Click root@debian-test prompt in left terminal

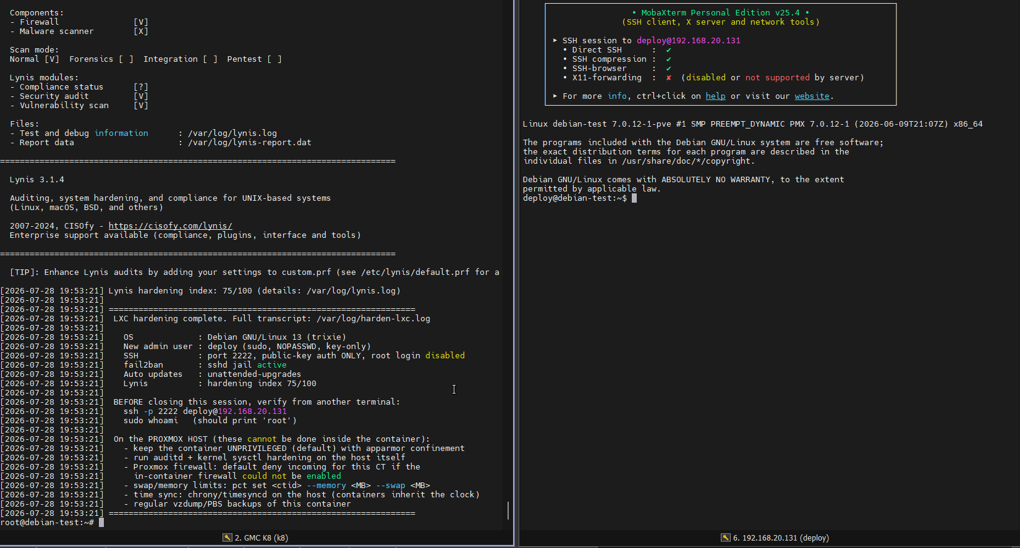pos(47,523)
